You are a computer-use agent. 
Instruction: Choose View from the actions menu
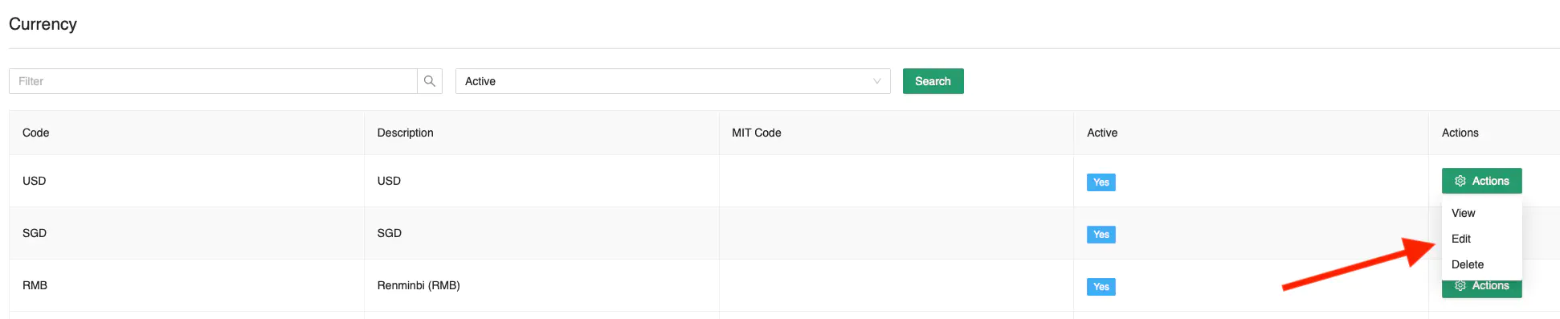1463,213
